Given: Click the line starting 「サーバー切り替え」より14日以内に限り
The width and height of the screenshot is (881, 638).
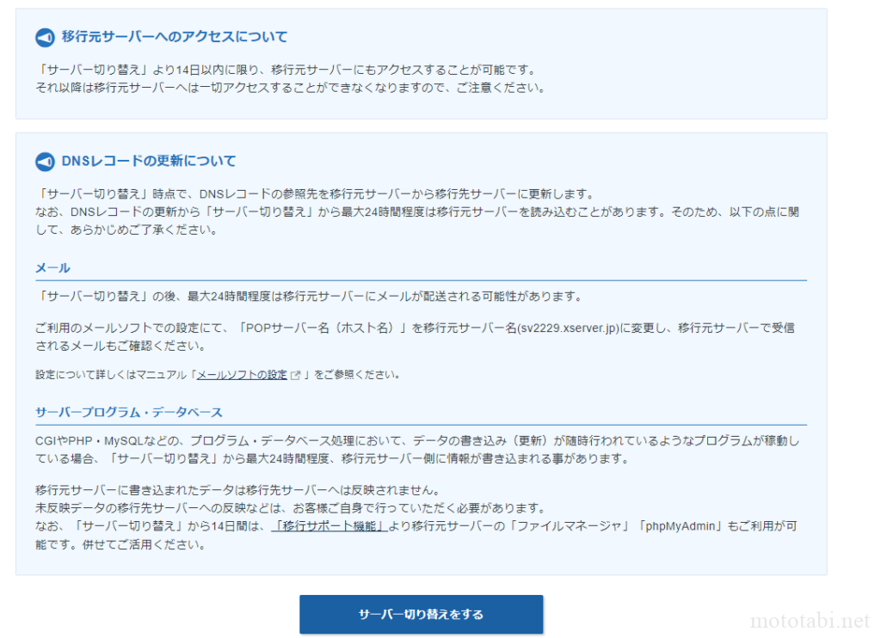Looking at the screenshot, I should tap(286, 70).
